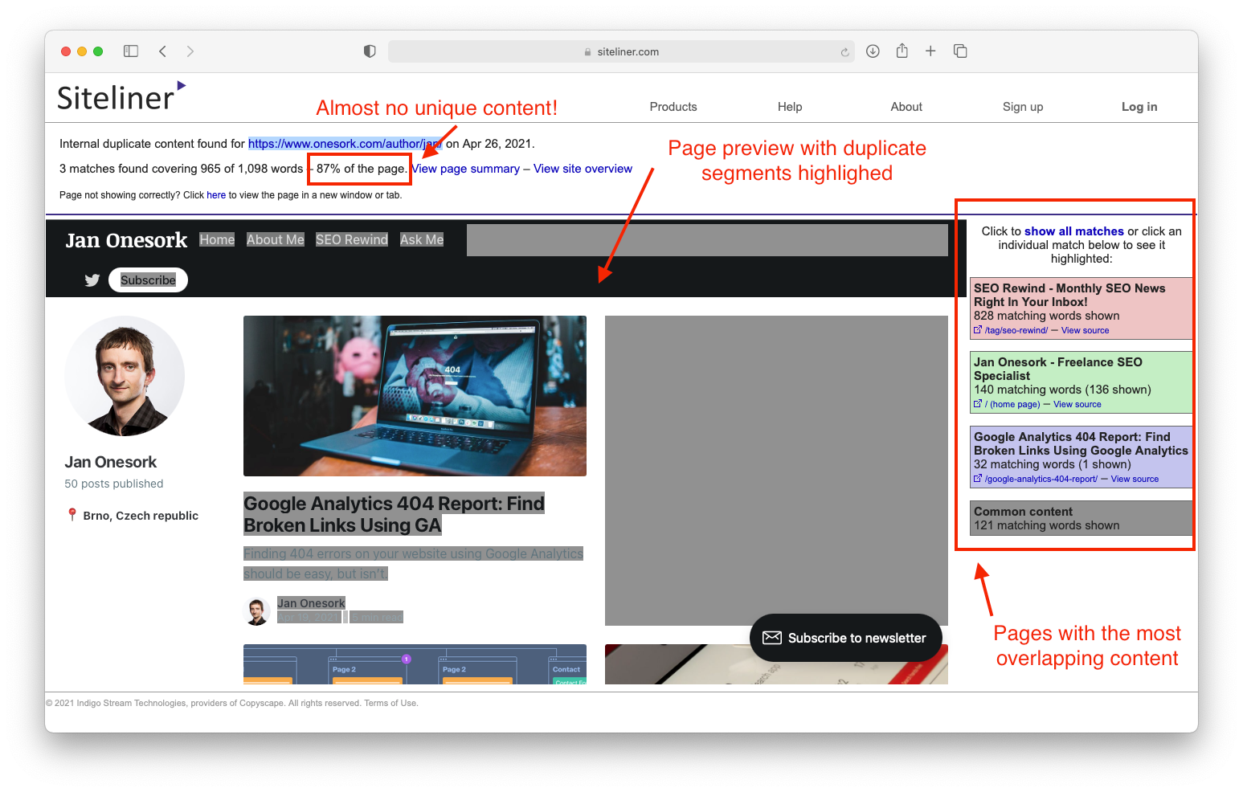Open the privacy shield report icon
The height and width of the screenshot is (792, 1243).
coord(370,51)
